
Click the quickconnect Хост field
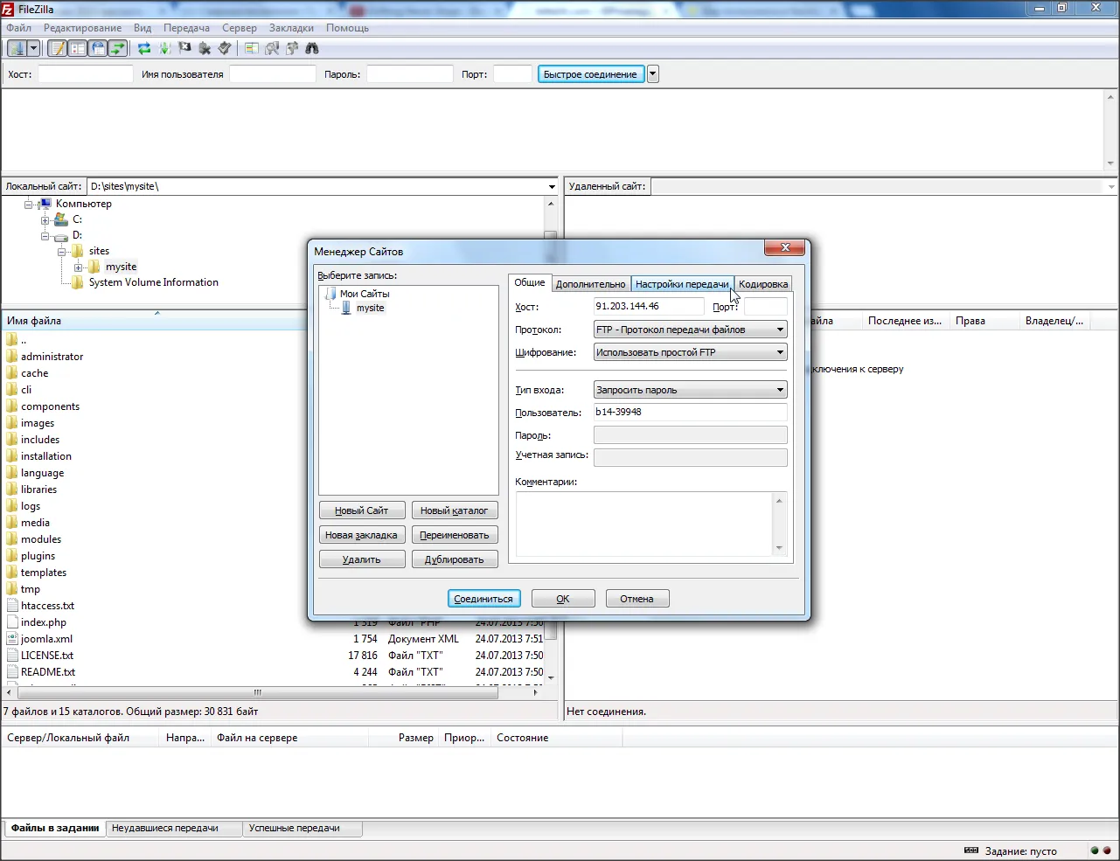(86, 74)
